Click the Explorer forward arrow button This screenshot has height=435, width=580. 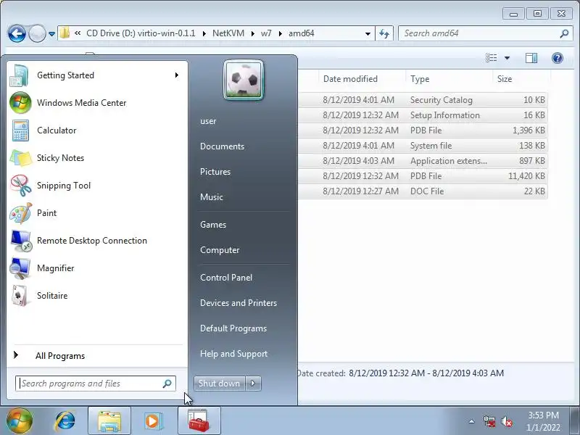[37, 33]
